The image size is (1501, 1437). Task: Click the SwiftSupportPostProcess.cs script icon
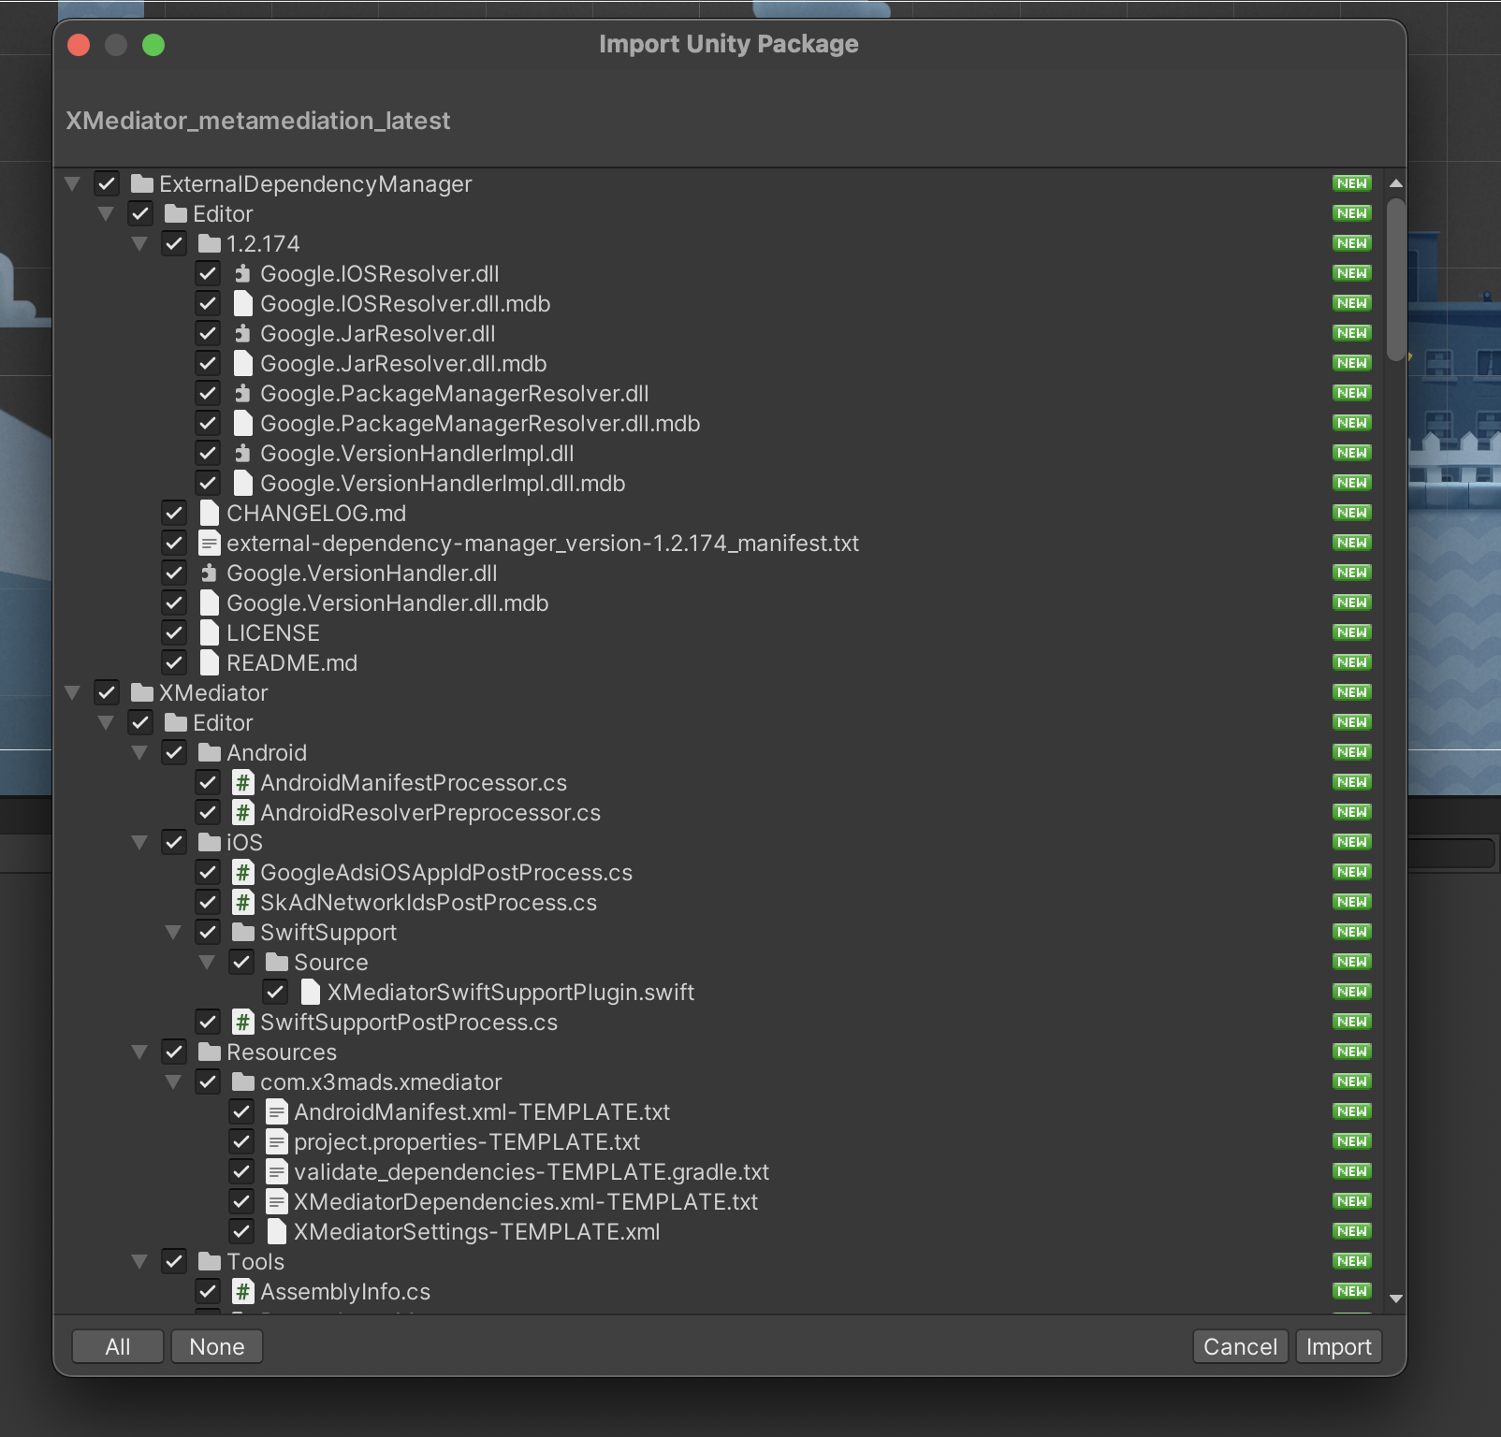coord(243,1022)
